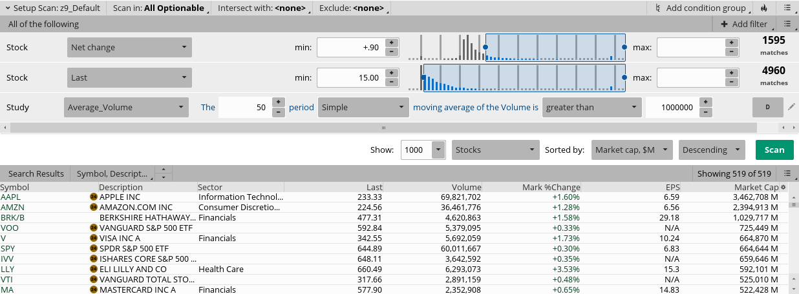Image resolution: width=799 pixels, height=294 pixels.
Task: Open the greater than comparison dropdown
Action: tap(591, 107)
